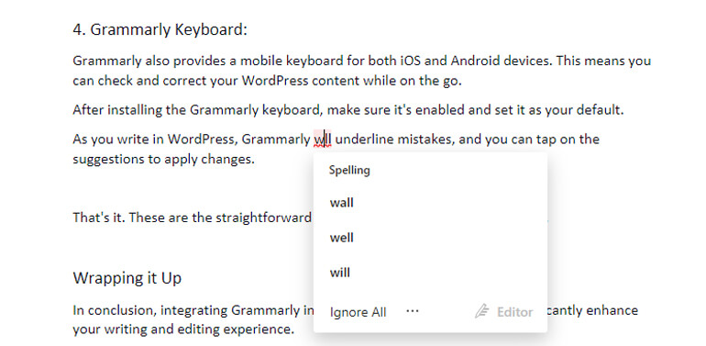
Task: Click the word "underline" after misspelling
Action: click(x=364, y=140)
